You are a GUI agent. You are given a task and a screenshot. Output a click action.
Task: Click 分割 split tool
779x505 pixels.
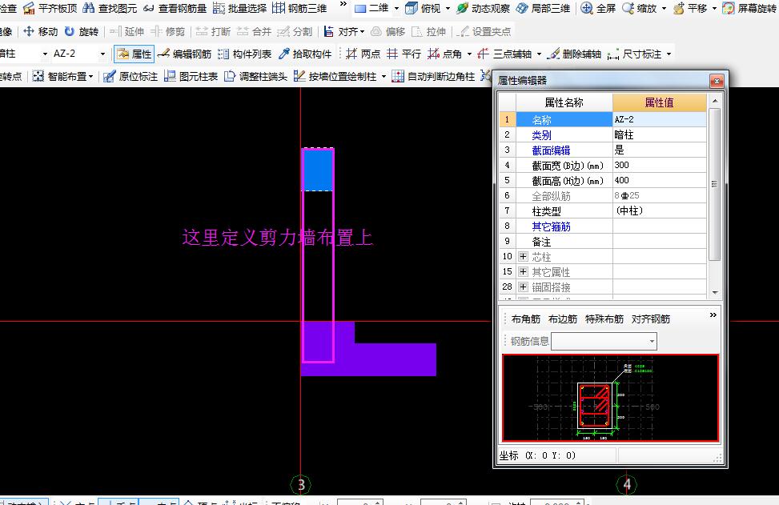click(x=295, y=31)
